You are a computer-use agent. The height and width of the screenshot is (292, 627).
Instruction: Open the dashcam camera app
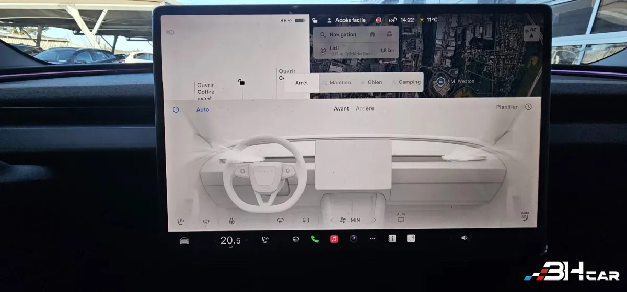pyautogui.click(x=354, y=239)
